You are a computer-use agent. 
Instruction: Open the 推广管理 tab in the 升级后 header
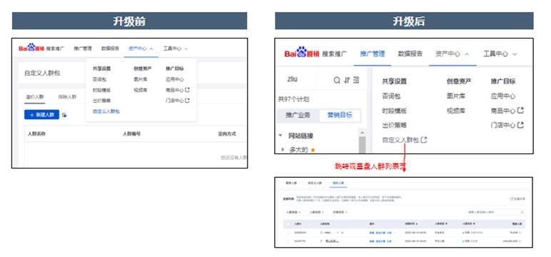(x=373, y=54)
